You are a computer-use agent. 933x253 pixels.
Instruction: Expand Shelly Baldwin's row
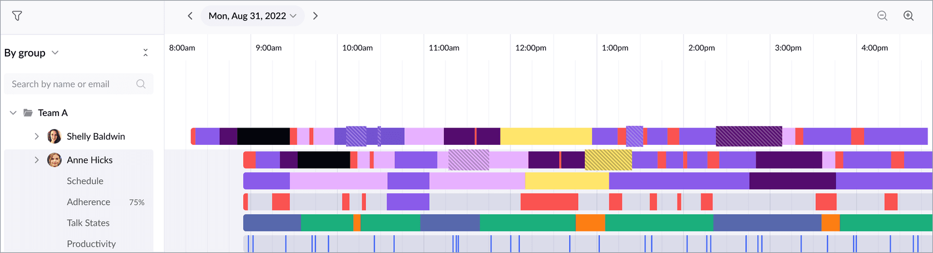coord(37,136)
